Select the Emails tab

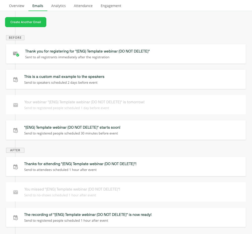[38, 6]
